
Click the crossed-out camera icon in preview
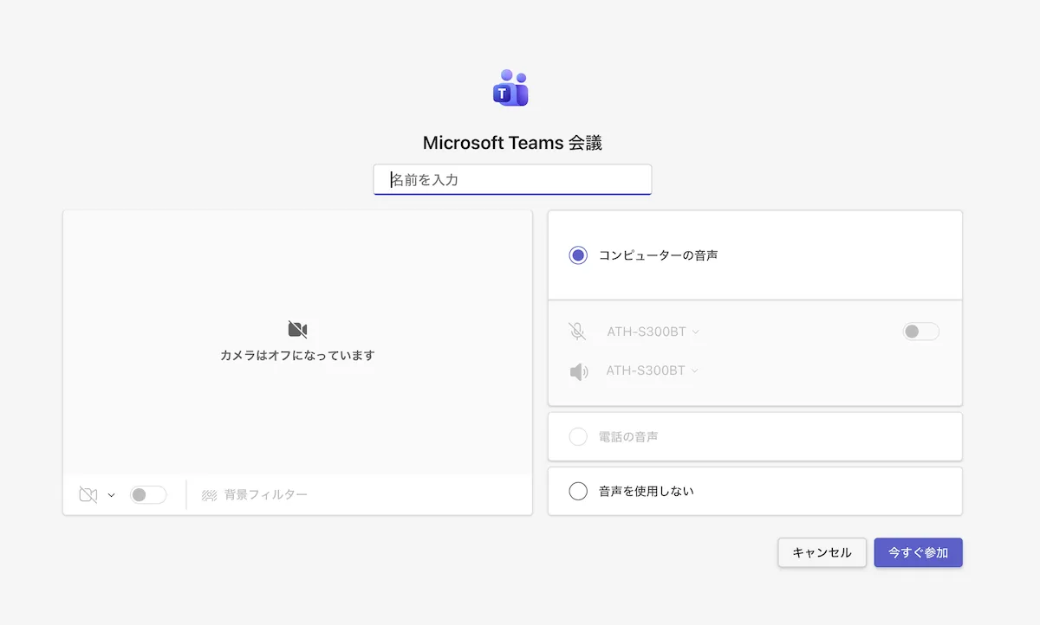tap(297, 329)
